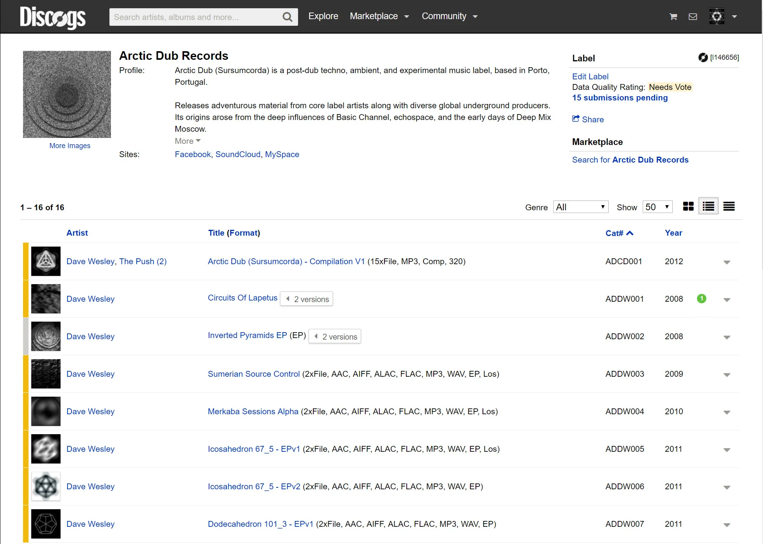Sort by the Artist column
Screen dimensions: 763x544
(77, 233)
